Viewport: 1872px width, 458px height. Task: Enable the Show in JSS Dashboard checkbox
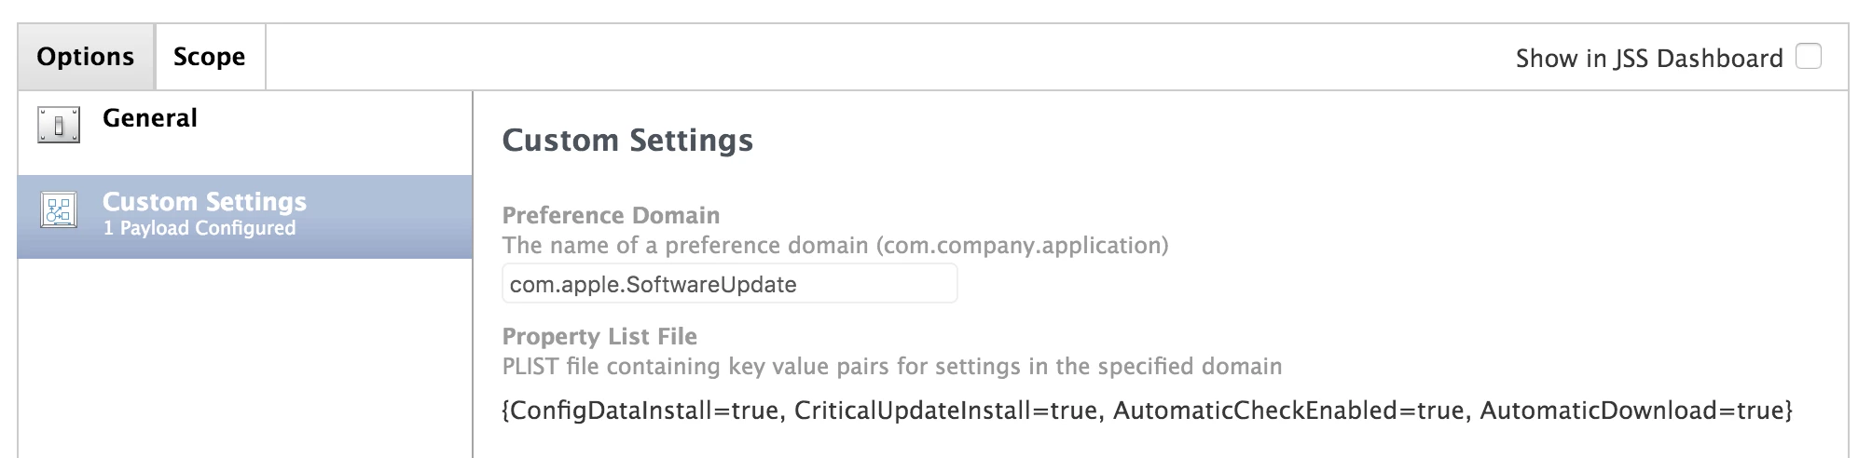pyautogui.click(x=1809, y=56)
